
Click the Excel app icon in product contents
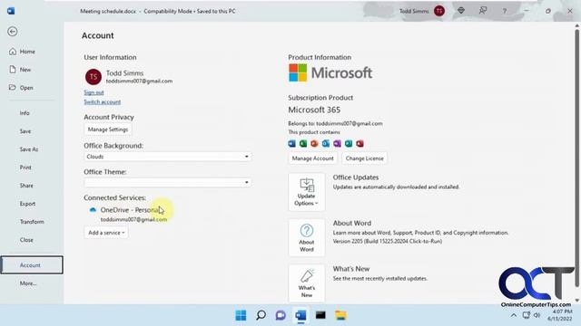point(303,143)
